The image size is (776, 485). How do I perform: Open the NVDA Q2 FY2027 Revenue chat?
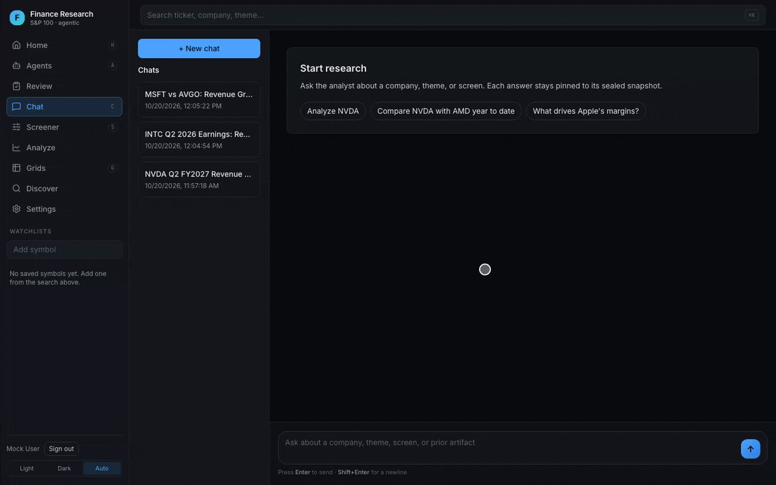[199, 180]
